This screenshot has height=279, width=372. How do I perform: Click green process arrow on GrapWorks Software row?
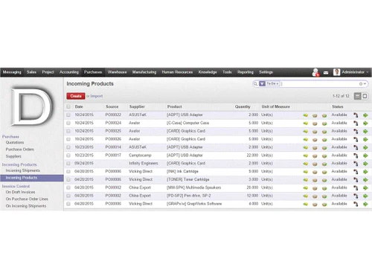point(365,204)
